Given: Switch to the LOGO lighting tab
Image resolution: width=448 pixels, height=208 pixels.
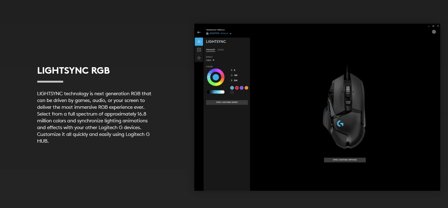Looking at the screenshot, I should pos(221,50).
